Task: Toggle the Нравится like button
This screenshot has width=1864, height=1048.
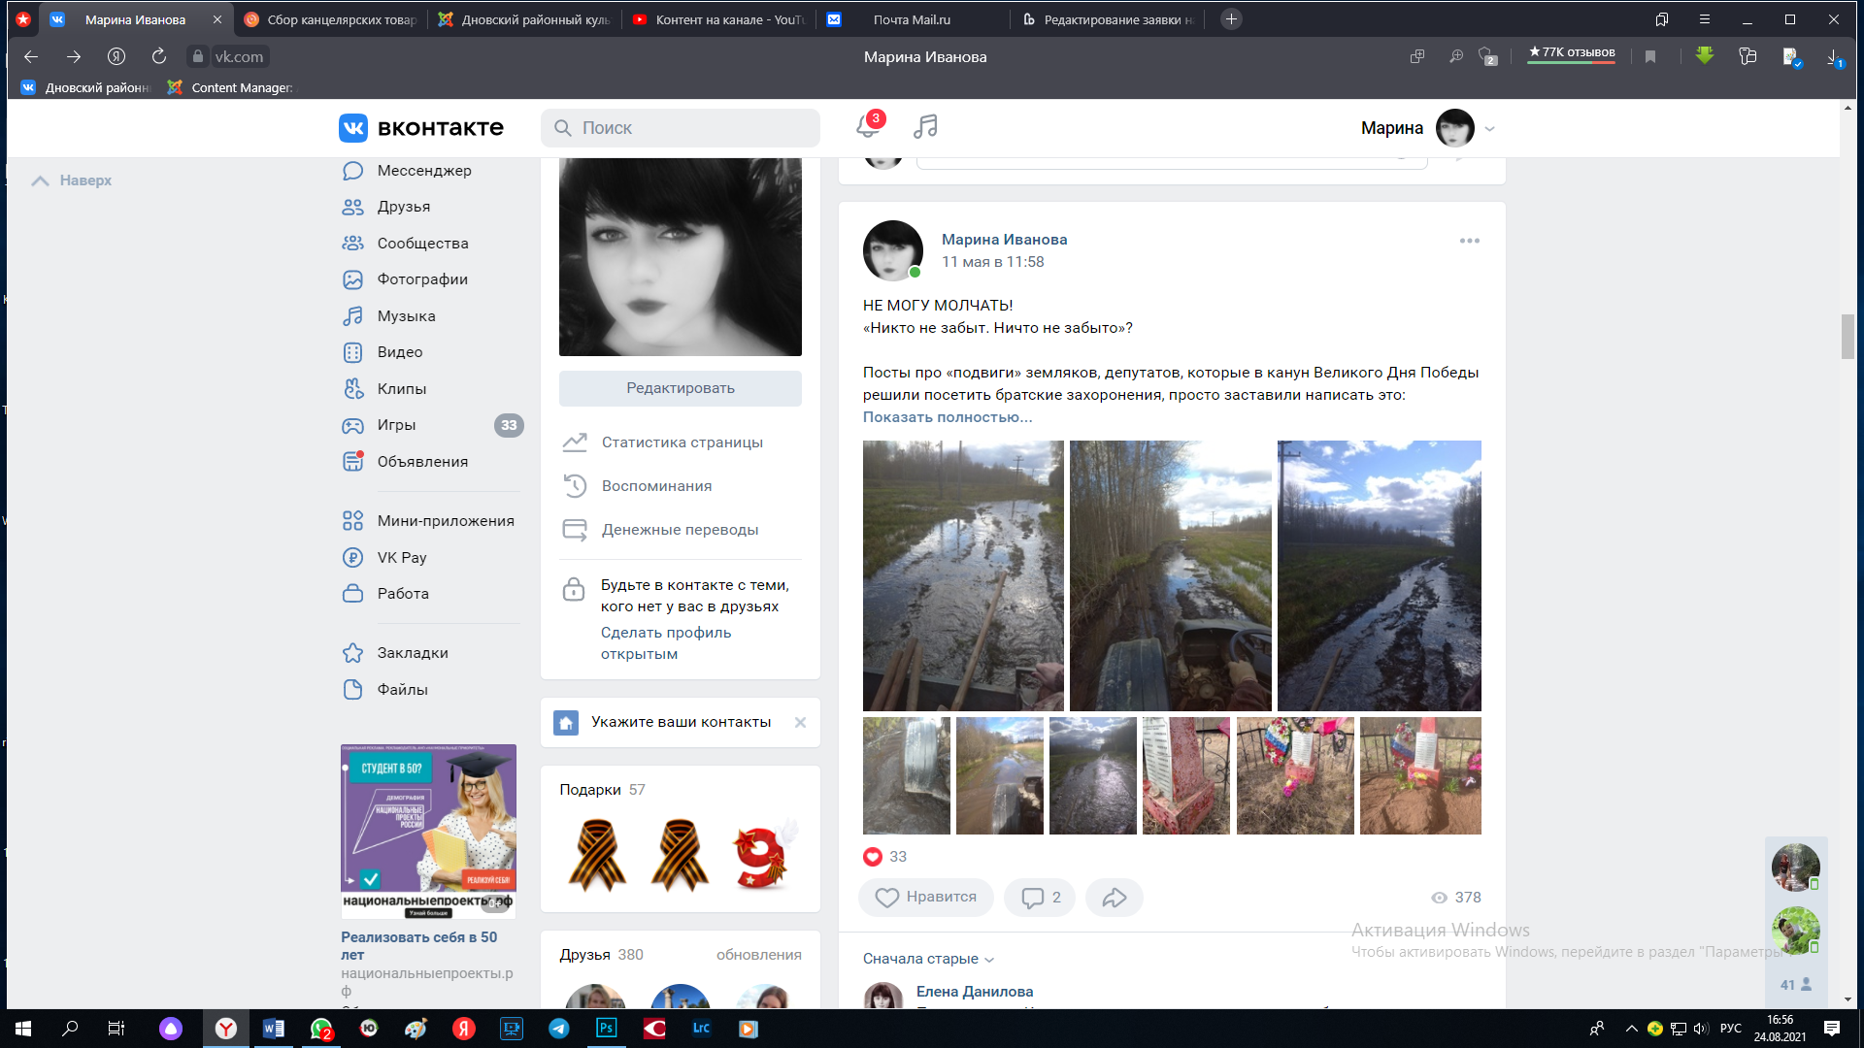Action: (x=925, y=898)
